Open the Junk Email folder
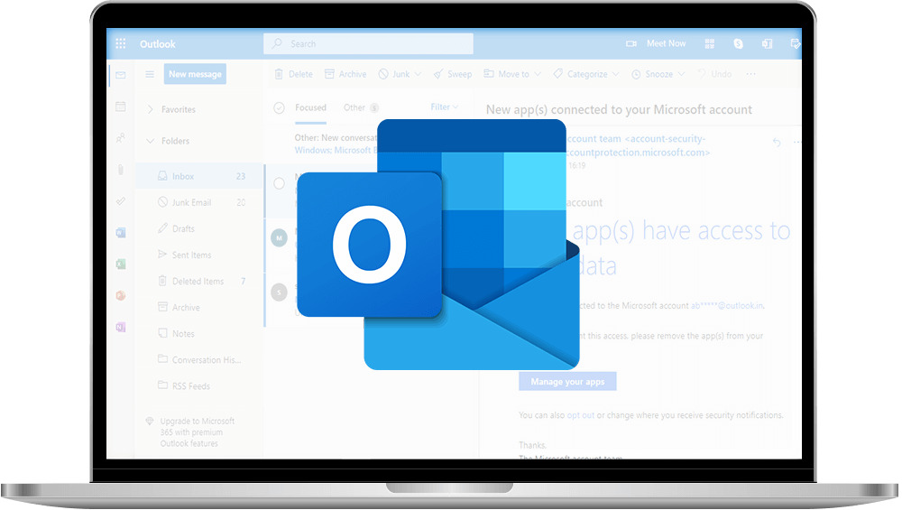This screenshot has height=510, width=902. coord(199,202)
